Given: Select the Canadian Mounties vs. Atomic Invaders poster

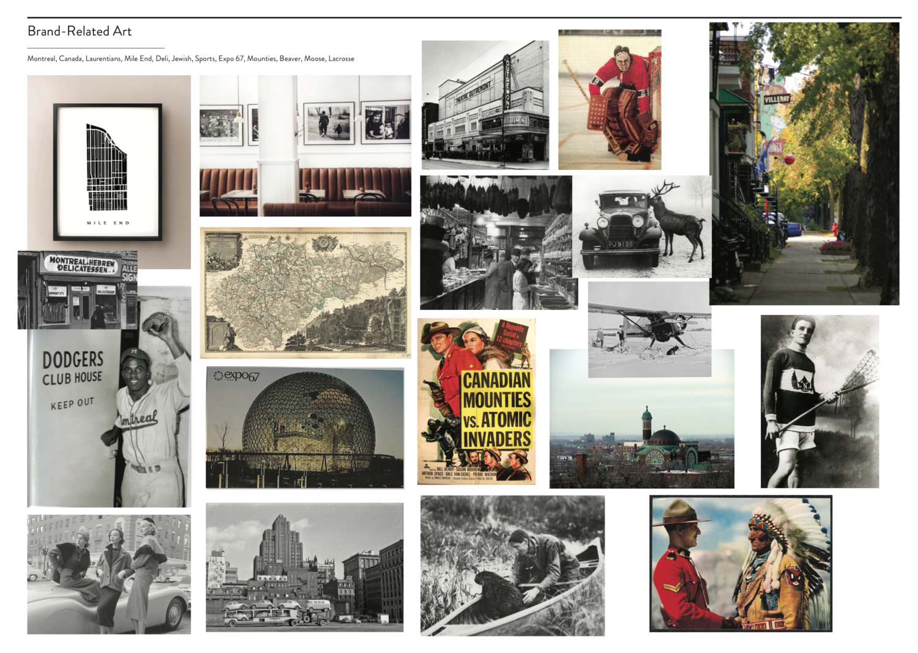Looking at the screenshot, I should coord(476,401).
